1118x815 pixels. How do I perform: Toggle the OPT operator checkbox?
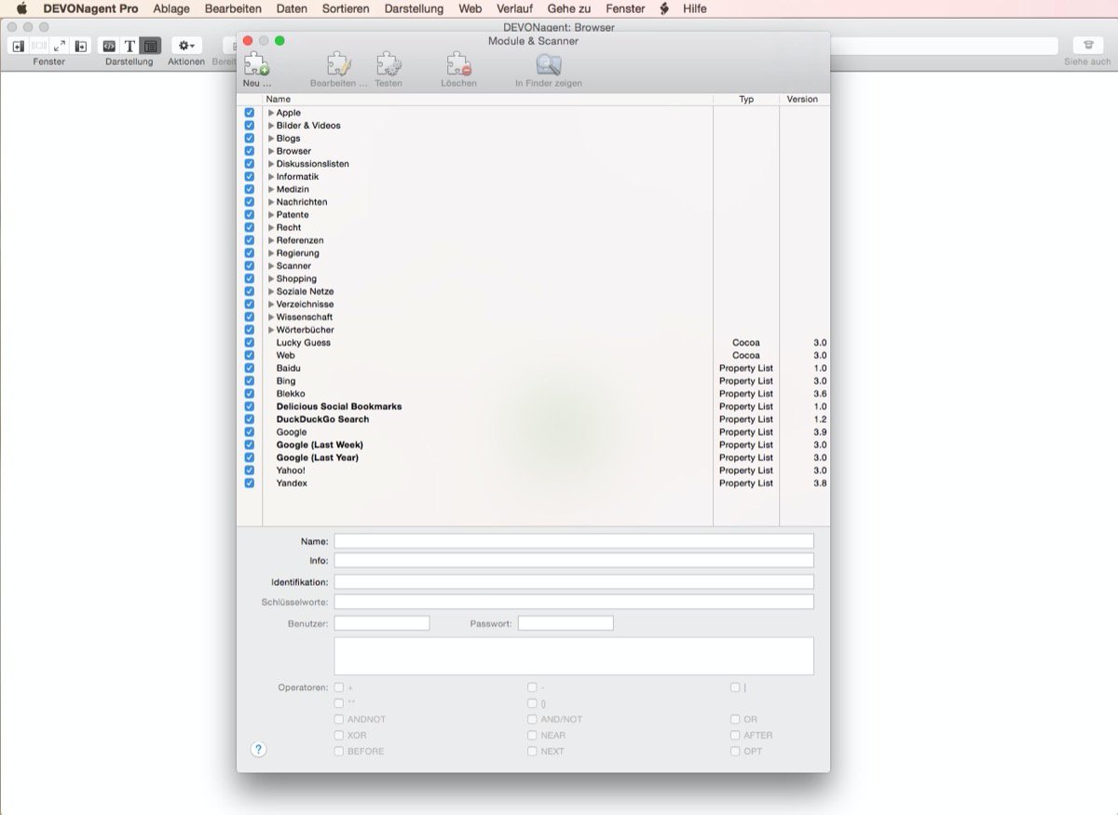(x=735, y=751)
